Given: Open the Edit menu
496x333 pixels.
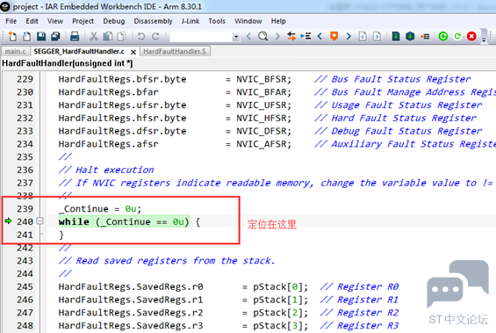Looking at the screenshot, I should click(32, 21).
